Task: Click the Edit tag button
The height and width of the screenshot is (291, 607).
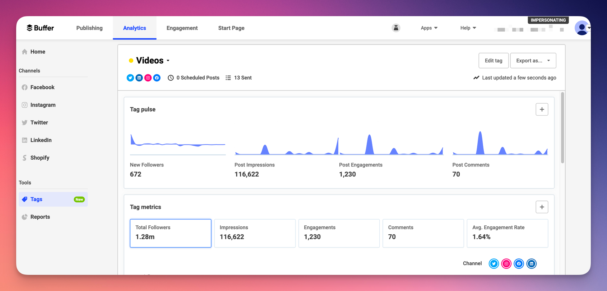Action: [494, 61]
